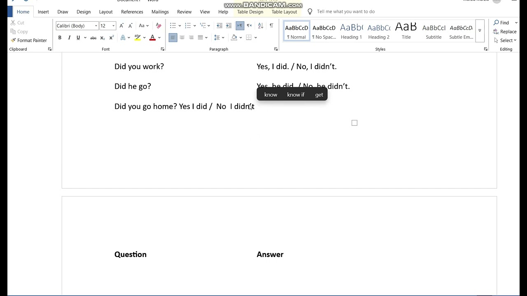Justify the paragraph text
Viewport: 527px width, 296px height.
click(201, 37)
